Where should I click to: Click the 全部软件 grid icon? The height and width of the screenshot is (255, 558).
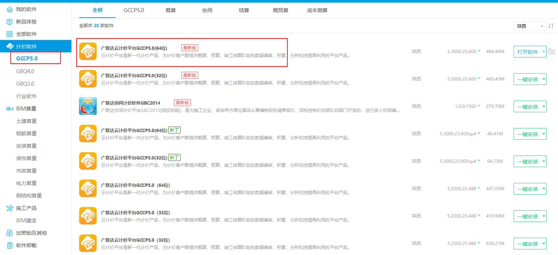tap(10, 34)
